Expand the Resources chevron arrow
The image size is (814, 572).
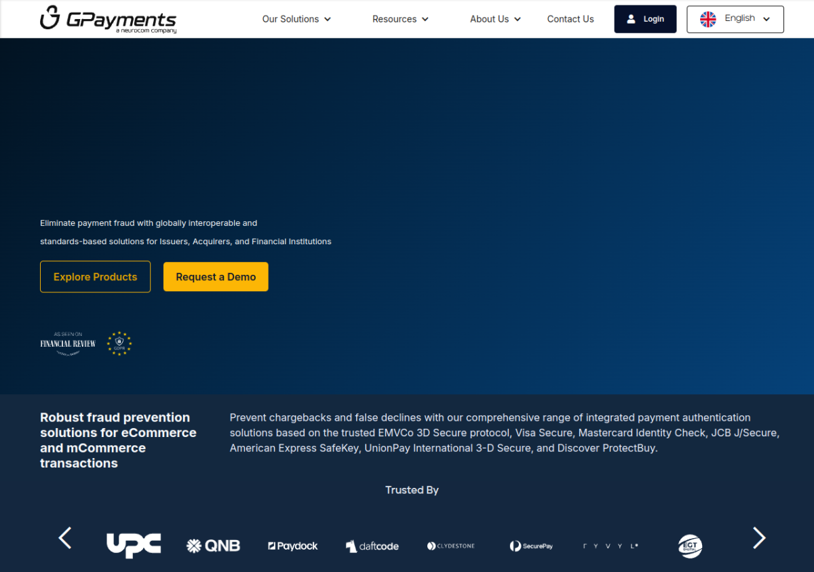coord(425,19)
